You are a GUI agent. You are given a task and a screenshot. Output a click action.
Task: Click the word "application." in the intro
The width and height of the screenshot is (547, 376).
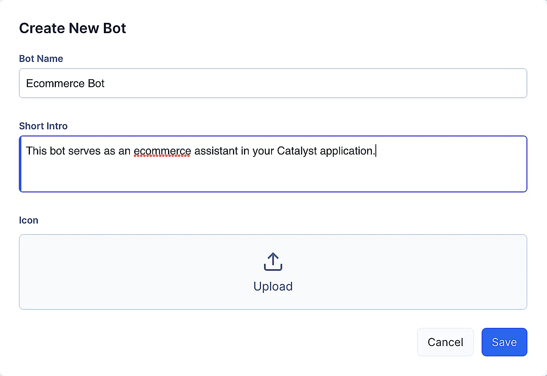coord(347,151)
